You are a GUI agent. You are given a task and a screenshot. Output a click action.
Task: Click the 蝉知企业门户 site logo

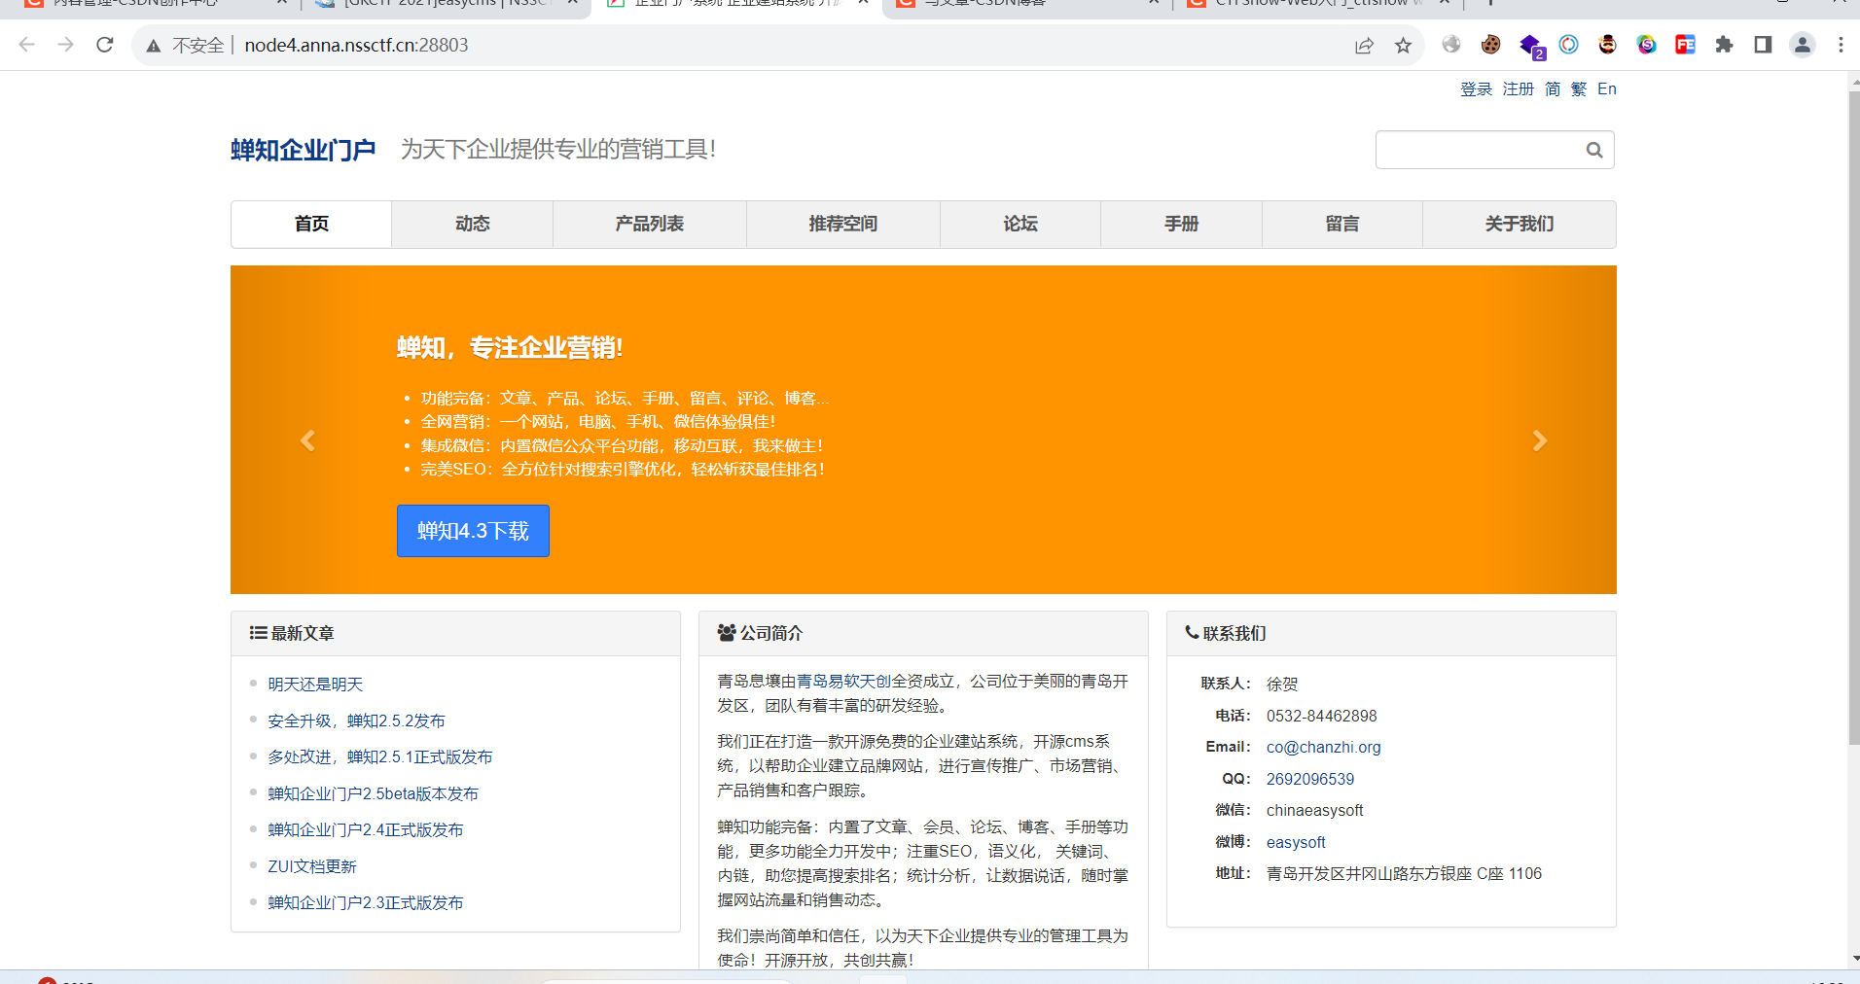pos(303,150)
